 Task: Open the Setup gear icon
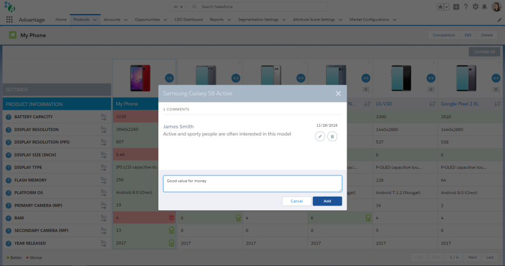click(476, 7)
